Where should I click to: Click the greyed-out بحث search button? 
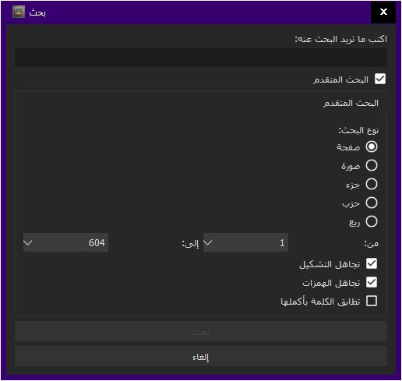[201, 331]
